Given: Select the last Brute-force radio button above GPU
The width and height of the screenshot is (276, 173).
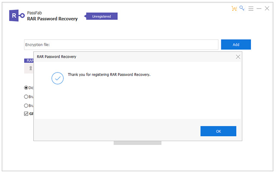Looking at the screenshot, I should click(x=26, y=106).
